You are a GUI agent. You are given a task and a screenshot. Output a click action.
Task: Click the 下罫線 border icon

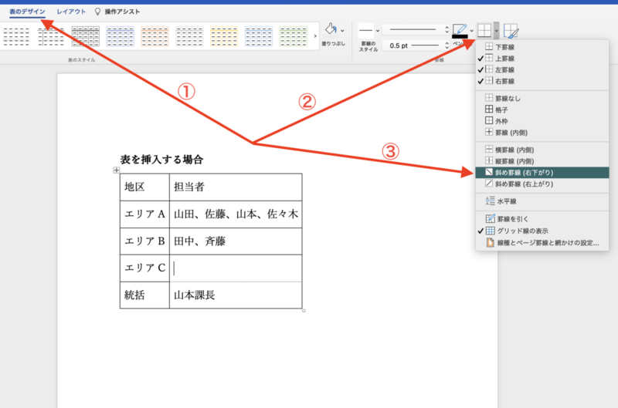coord(489,46)
